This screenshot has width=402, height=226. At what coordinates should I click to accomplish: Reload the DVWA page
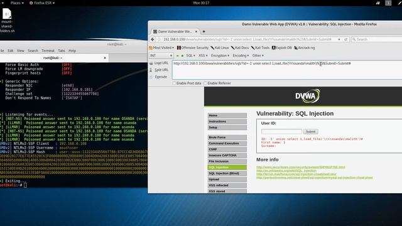click(x=345, y=39)
